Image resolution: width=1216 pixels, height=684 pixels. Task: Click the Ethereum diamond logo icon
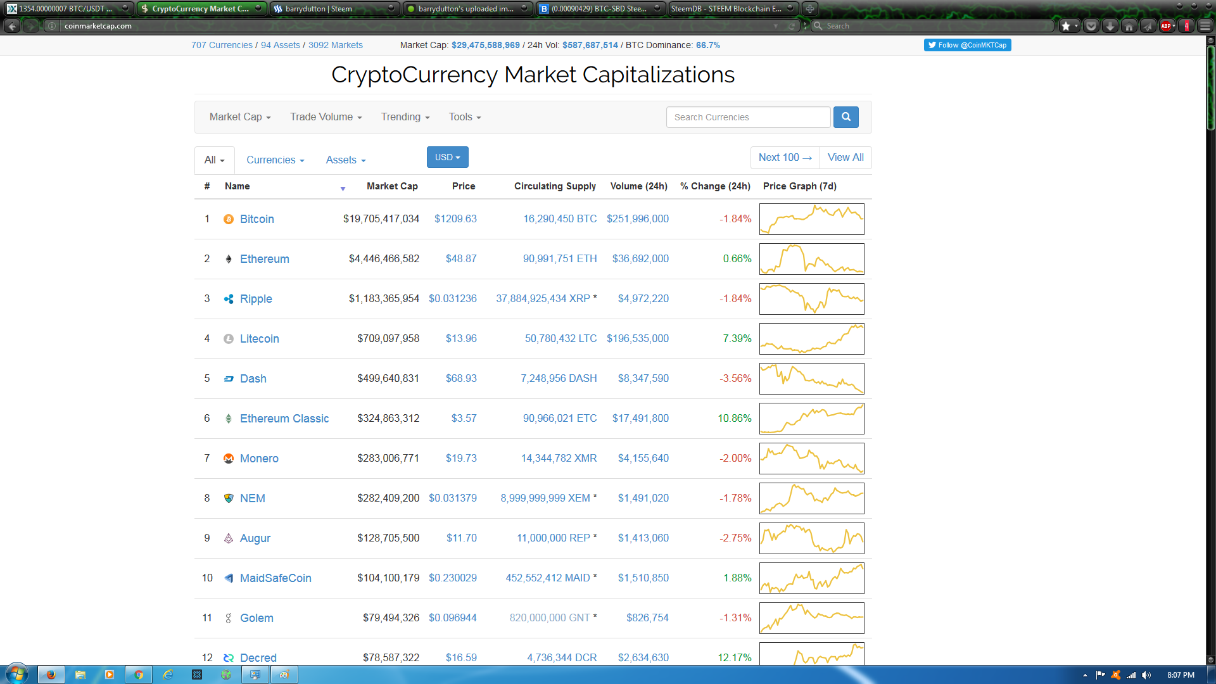(229, 259)
